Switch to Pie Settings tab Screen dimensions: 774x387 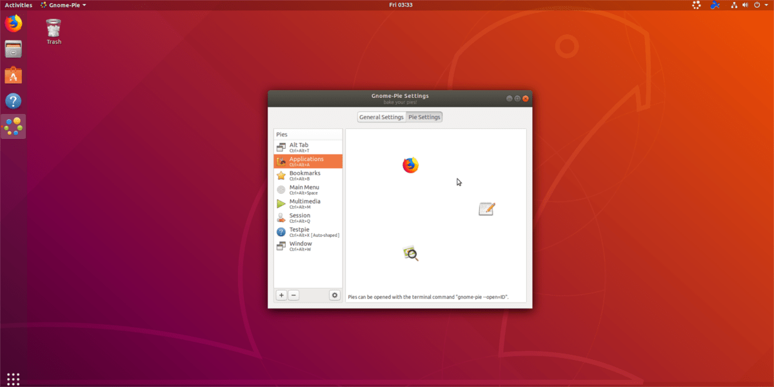424,117
